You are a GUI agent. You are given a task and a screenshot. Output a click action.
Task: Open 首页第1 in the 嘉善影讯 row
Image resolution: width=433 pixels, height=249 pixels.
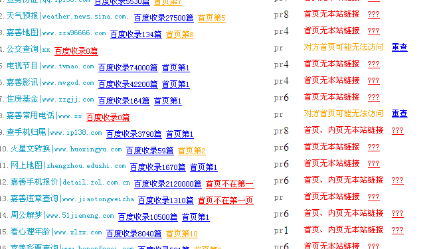[175, 84]
